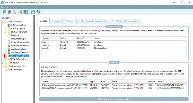193x103 pixels.
Task: Click the Index administration tree icon
Action: tap(9, 42)
